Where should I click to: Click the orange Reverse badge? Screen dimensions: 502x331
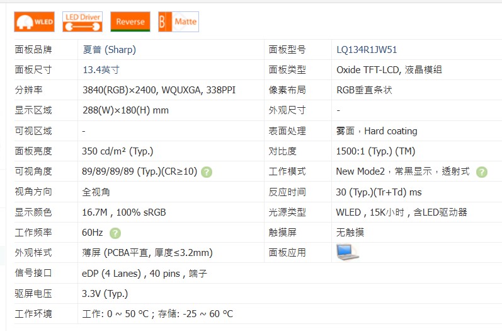(x=130, y=21)
